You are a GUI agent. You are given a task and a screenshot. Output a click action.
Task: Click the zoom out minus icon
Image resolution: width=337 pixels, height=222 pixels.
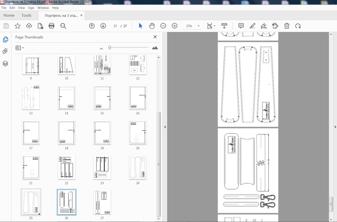point(163,26)
